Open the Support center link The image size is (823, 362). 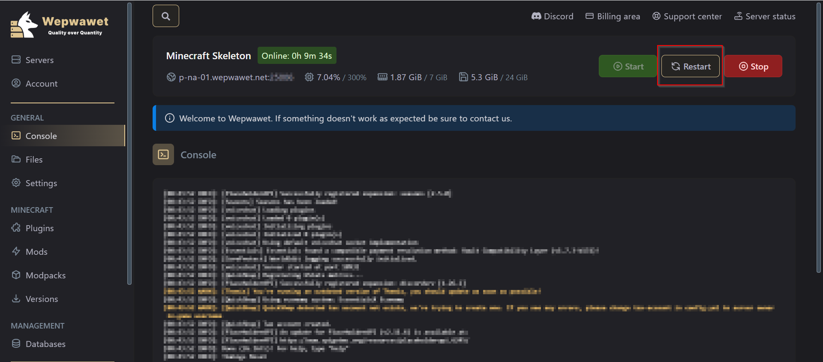click(x=687, y=16)
